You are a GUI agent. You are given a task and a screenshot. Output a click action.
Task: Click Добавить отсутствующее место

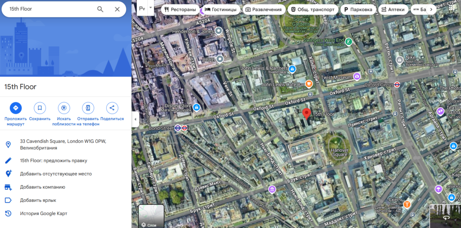56,174
